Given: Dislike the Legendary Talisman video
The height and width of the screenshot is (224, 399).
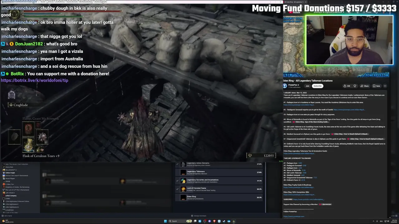Looking at the screenshot, I should click(x=355, y=86).
